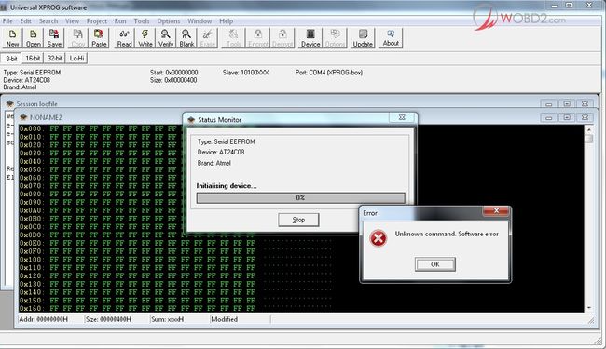The image size is (606, 349).
Task: Click the Unknown command error message
Action: point(447,235)
